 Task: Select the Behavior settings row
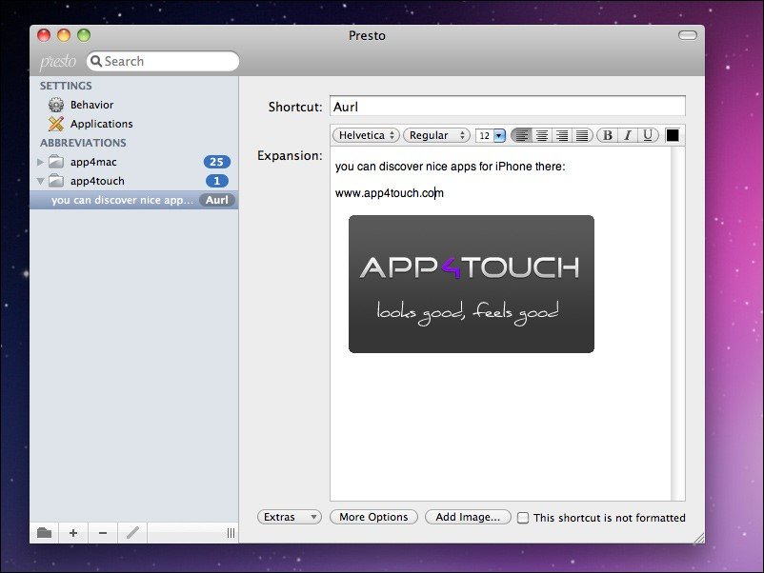[134, 105]
